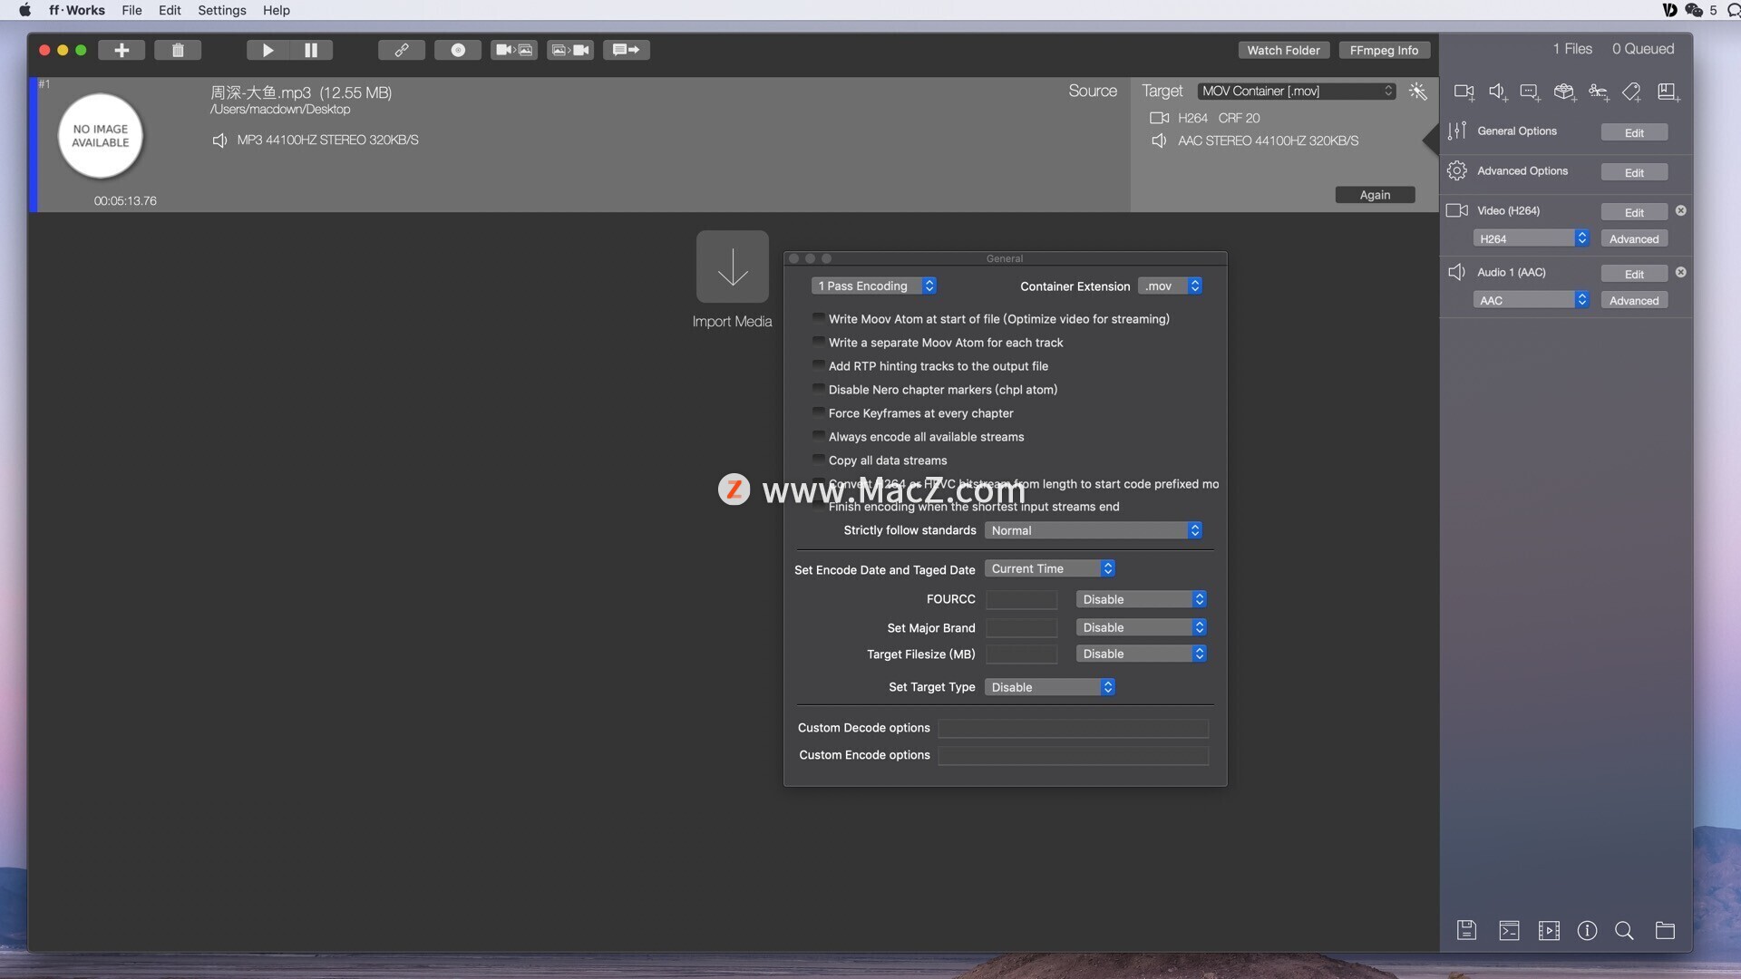Open the MOV Container target dropdown

1297,91
